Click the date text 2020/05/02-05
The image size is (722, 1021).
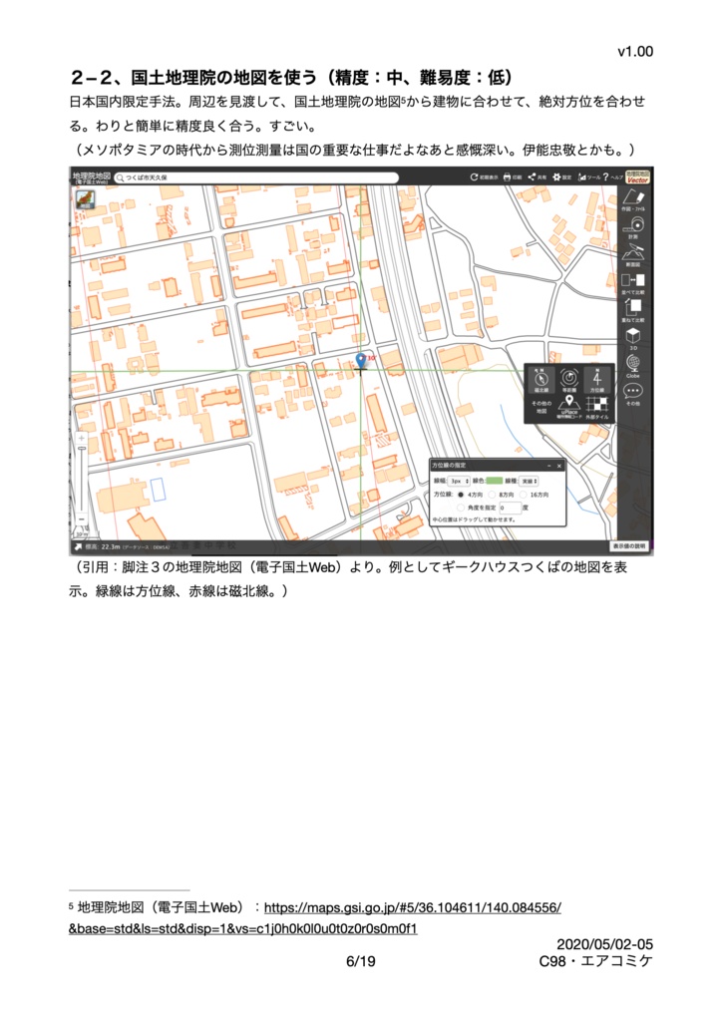[604, 944]
